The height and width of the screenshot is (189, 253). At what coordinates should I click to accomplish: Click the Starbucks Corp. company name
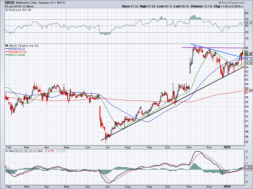click(26, 3)
